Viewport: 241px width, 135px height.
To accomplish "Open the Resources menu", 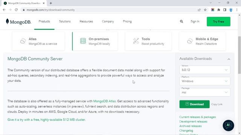I will [x=86, y=21].
